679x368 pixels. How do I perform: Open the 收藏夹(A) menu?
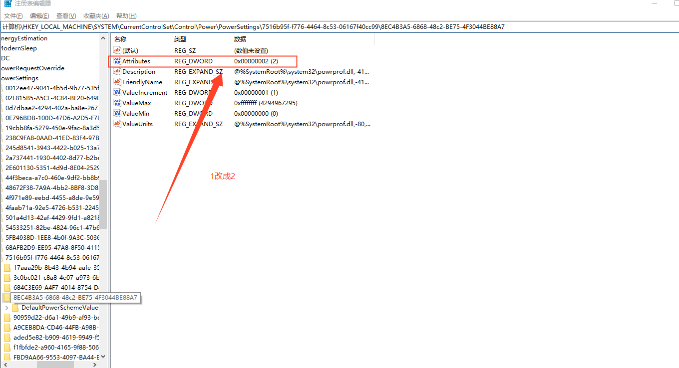[96, 16]
